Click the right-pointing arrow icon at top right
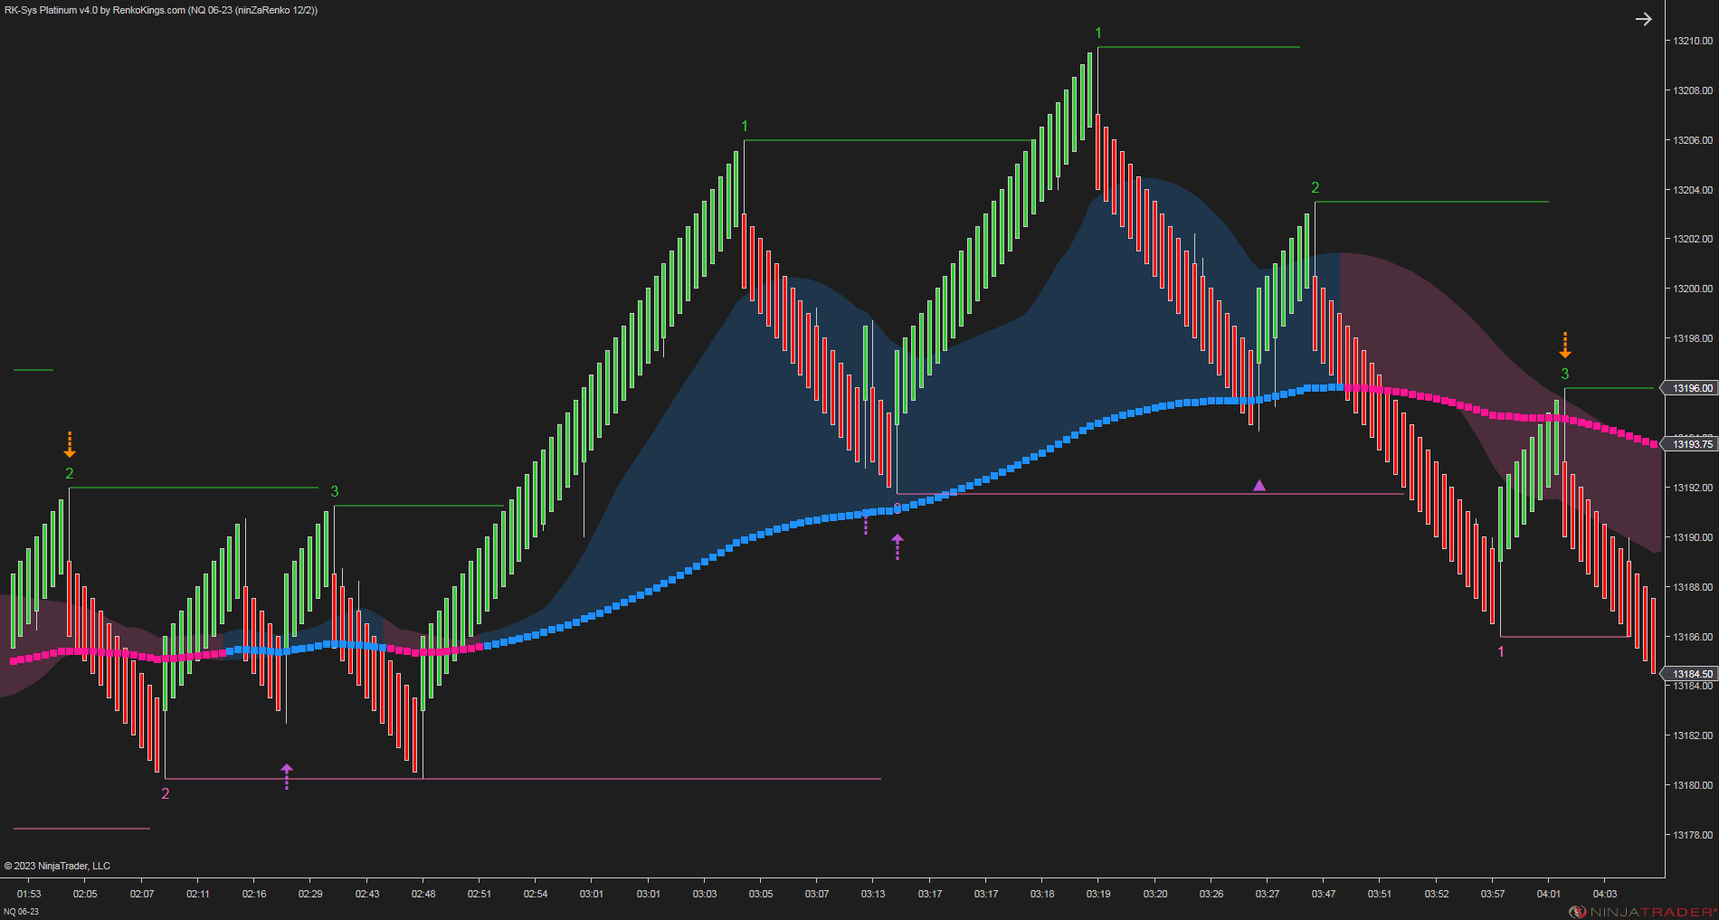The image size is (1719, 920). click(x=1644, y=19)
